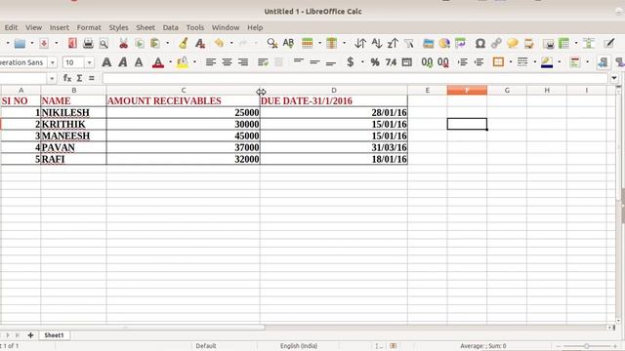Format cell as currency
Viewport: 625px width, 351px height.
[351, 62]
